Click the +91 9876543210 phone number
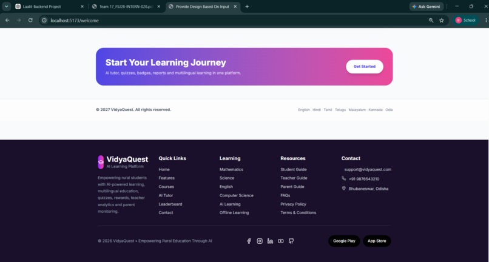Screen dimensions: 489x262 (x=364, y=179)
